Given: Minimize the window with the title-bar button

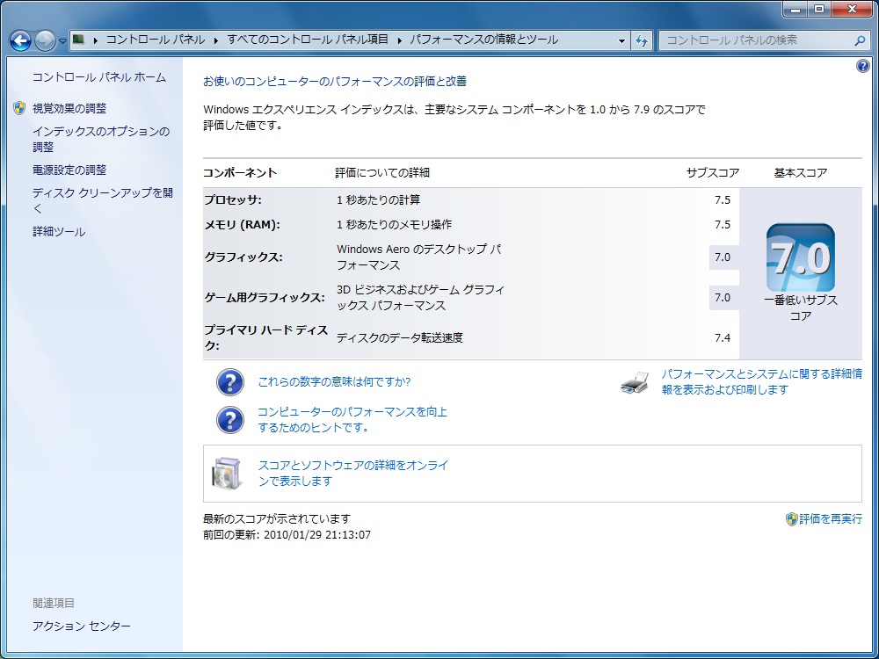Looking at the screenshot, I should [795, 9].
